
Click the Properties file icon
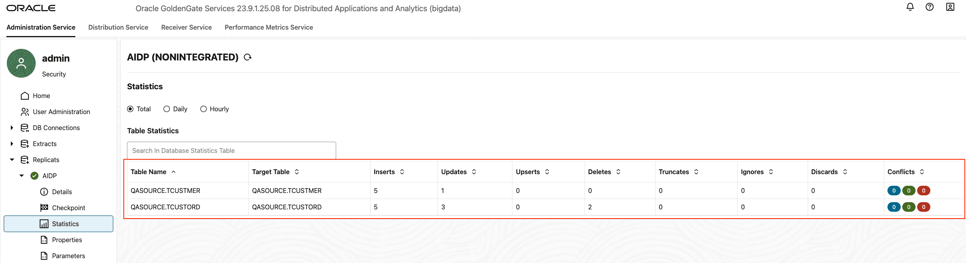(x=44, y=240)
